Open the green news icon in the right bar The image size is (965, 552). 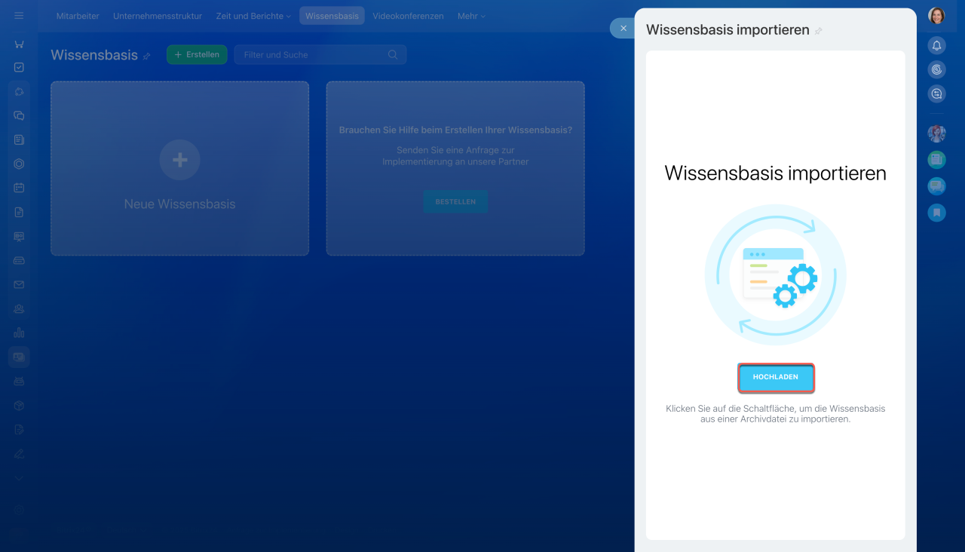[x=936, y=159]
